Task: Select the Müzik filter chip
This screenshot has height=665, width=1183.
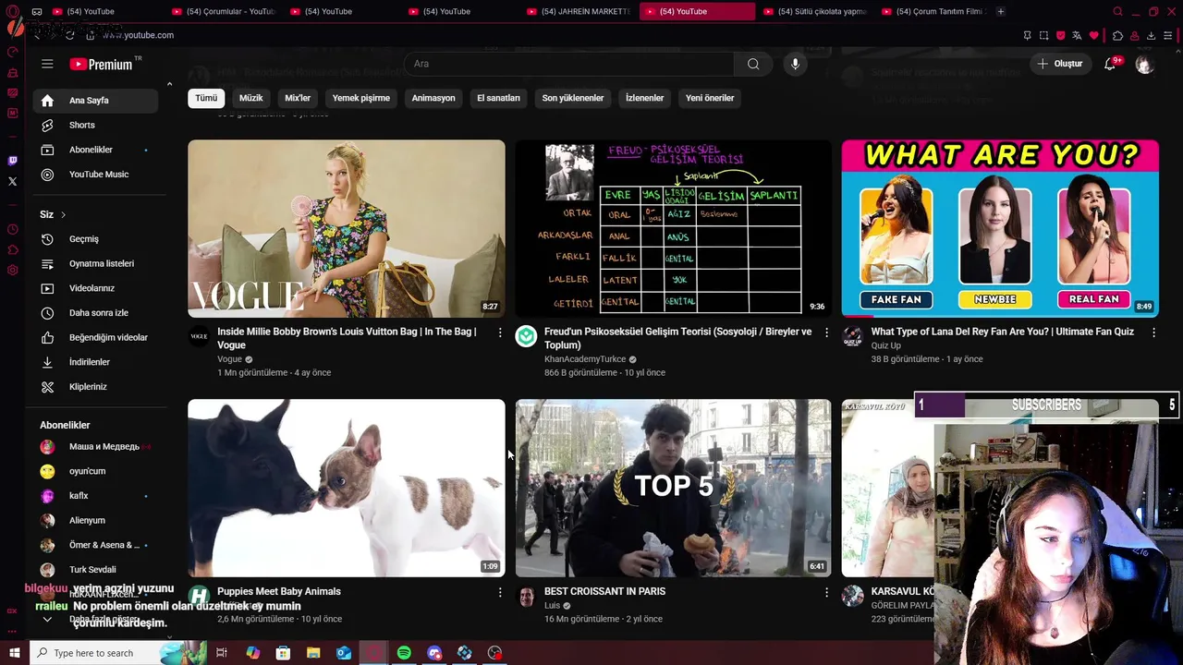Action: (251, 98)
